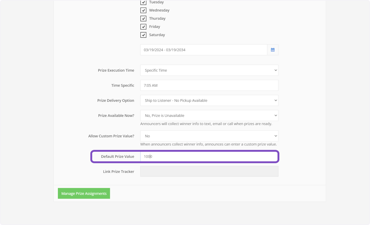Click the Link Prize Tracker label
The image size is (370, 225).
[118, 172]
